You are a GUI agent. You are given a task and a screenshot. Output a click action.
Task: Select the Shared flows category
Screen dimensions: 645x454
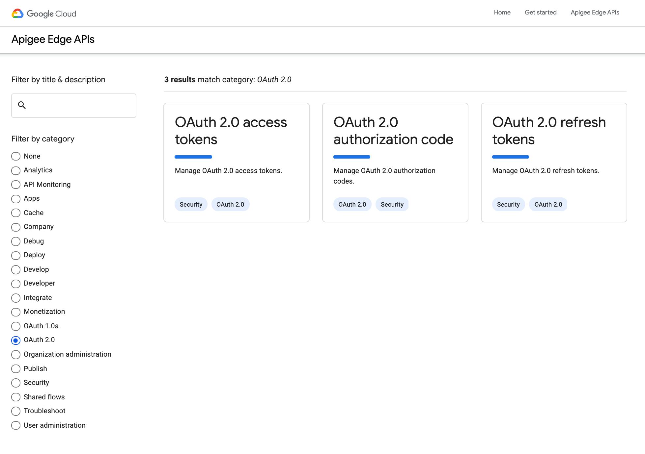16,397
